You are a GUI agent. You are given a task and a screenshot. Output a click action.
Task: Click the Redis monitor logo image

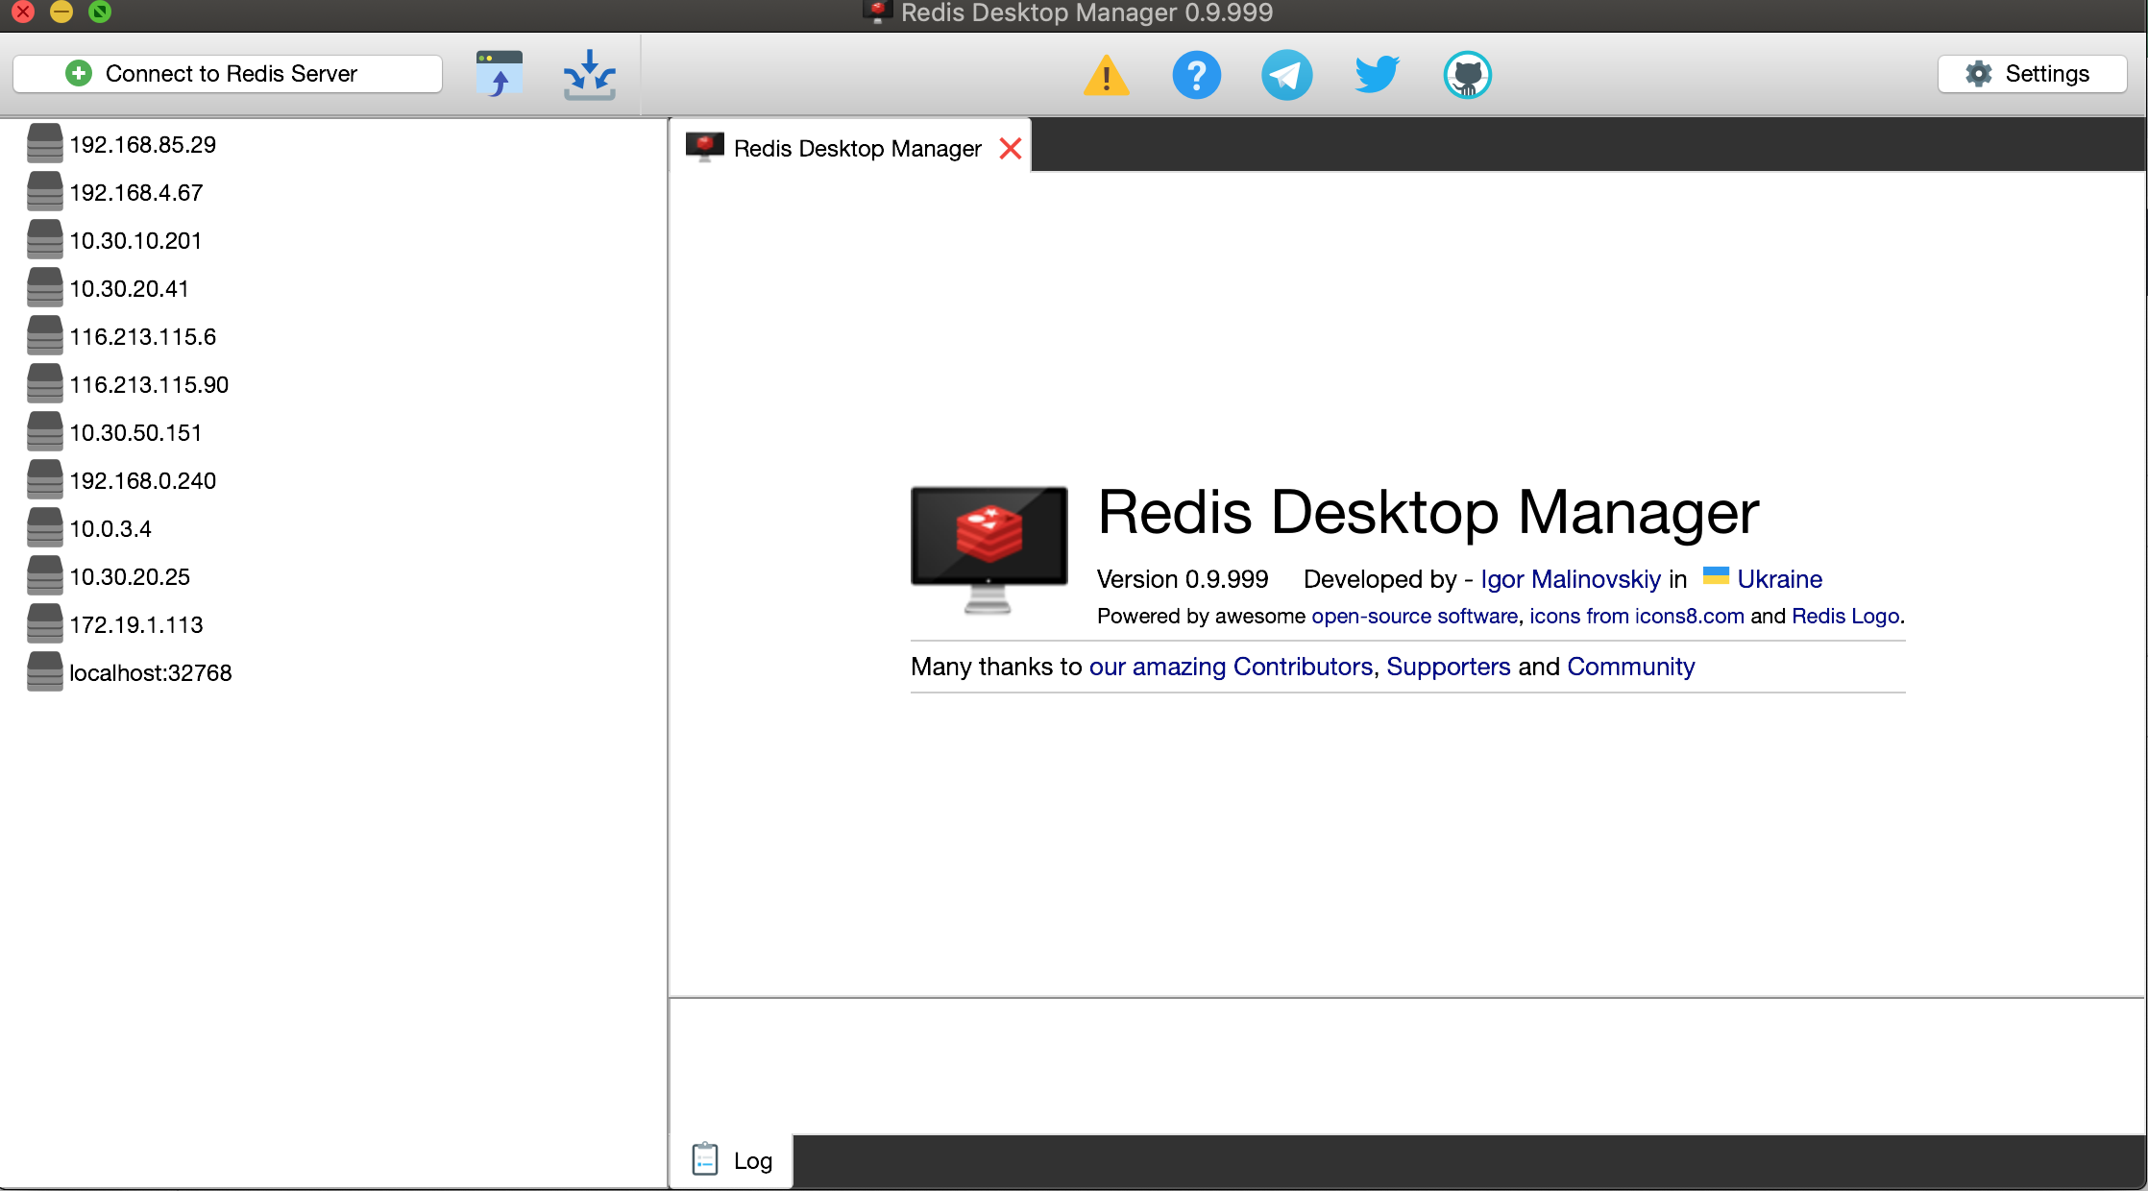coord(989,549)
